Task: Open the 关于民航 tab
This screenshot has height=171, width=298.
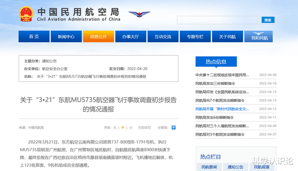Action: click(x=228, y=36)
